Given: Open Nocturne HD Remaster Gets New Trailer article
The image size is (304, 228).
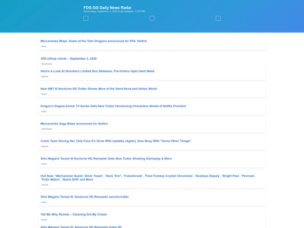Looking at the screenshot, I should 106,159.
